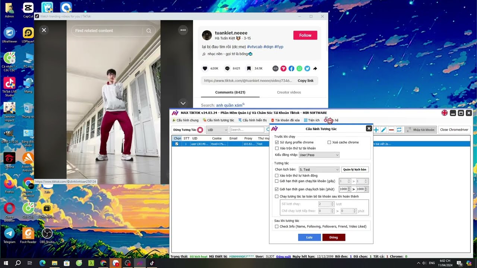Image resolution: width=477 pixels, height=268 pixels.
Task: Click the refresh arrows icon in Max TikTok
Action: [399, 130]
